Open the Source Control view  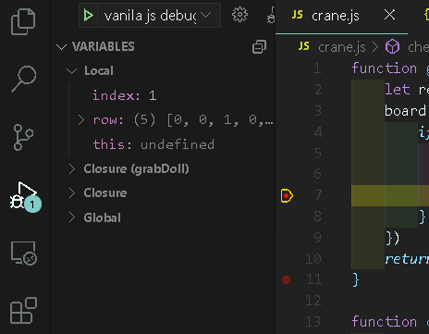click(23, 137)
